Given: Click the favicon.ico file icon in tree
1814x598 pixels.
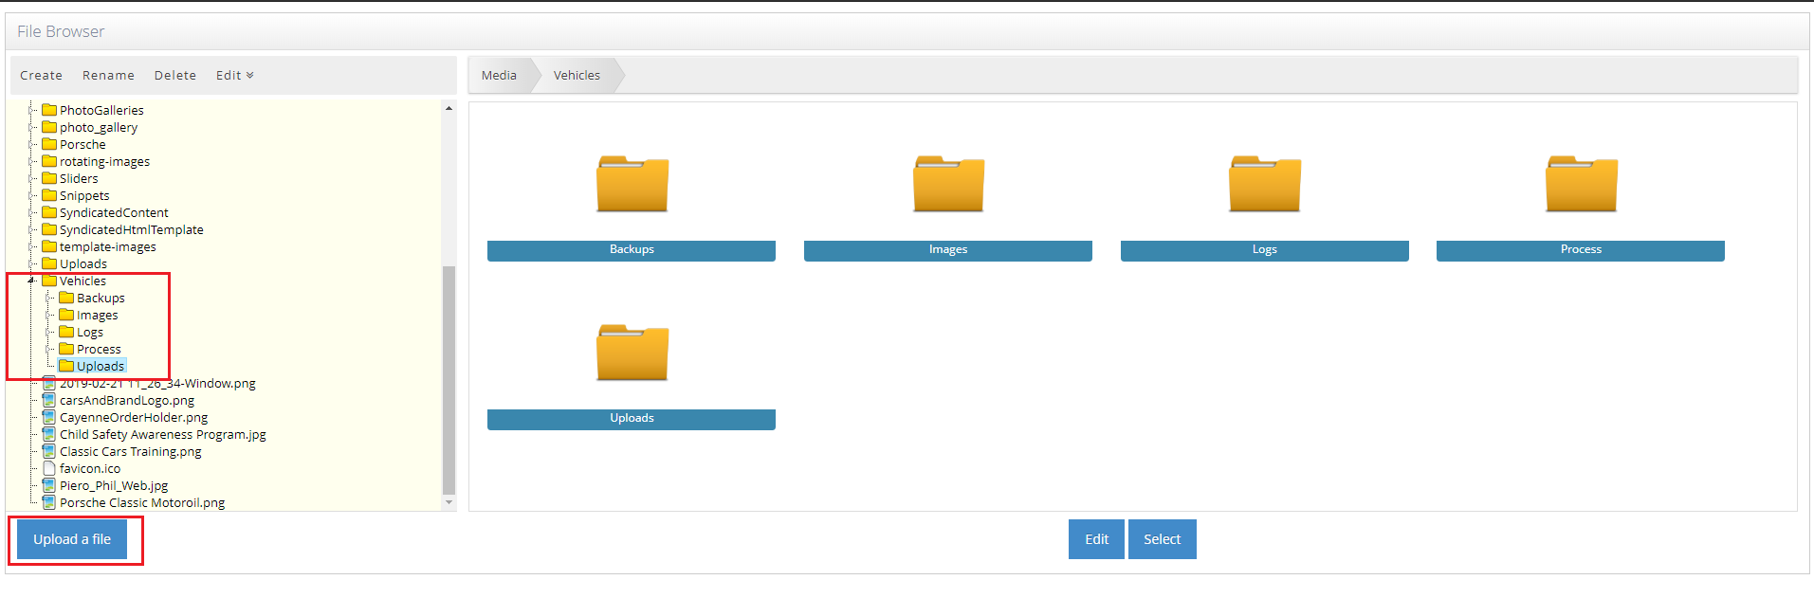Looking at the screenshot, I should [49, 468].
